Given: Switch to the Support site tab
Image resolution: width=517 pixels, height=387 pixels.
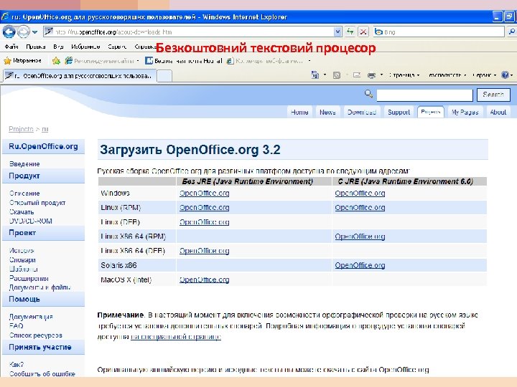Looking at the screenshot, I should [399, 113].
